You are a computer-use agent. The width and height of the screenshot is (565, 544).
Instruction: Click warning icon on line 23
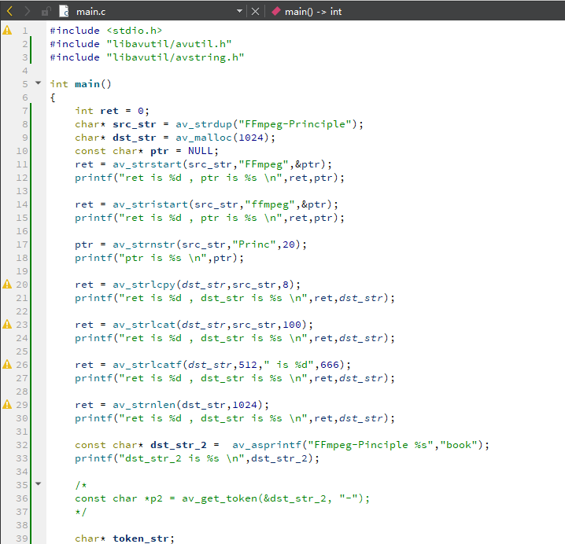[x=8, y=325]
